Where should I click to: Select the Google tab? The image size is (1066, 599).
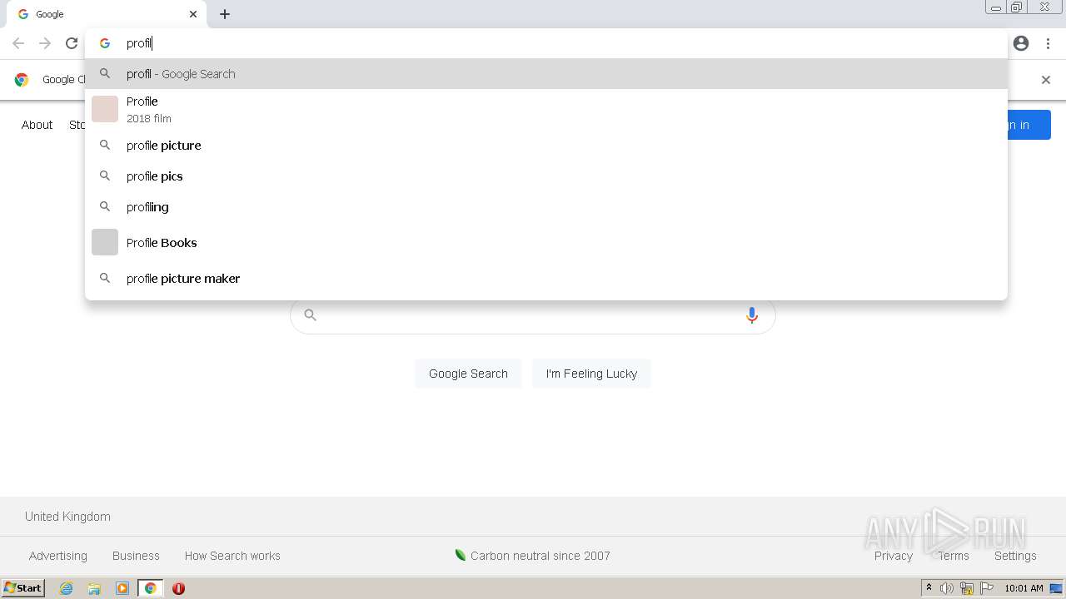point(107,14)
